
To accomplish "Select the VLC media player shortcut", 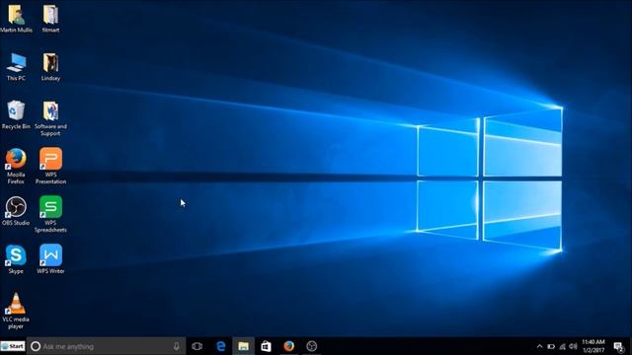I will (x=16, y=311).
